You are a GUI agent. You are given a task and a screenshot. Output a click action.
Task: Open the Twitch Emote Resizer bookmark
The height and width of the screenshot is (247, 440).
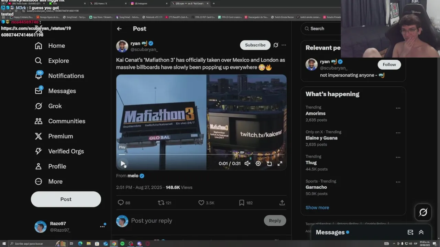pyautogui.click(x=282, y=17)
